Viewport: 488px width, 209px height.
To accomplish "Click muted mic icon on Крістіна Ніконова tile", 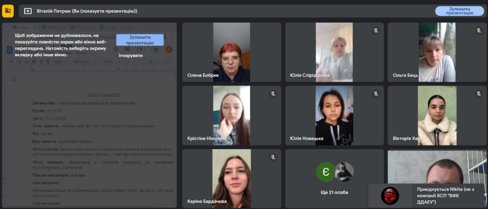I will click(273, 94).
